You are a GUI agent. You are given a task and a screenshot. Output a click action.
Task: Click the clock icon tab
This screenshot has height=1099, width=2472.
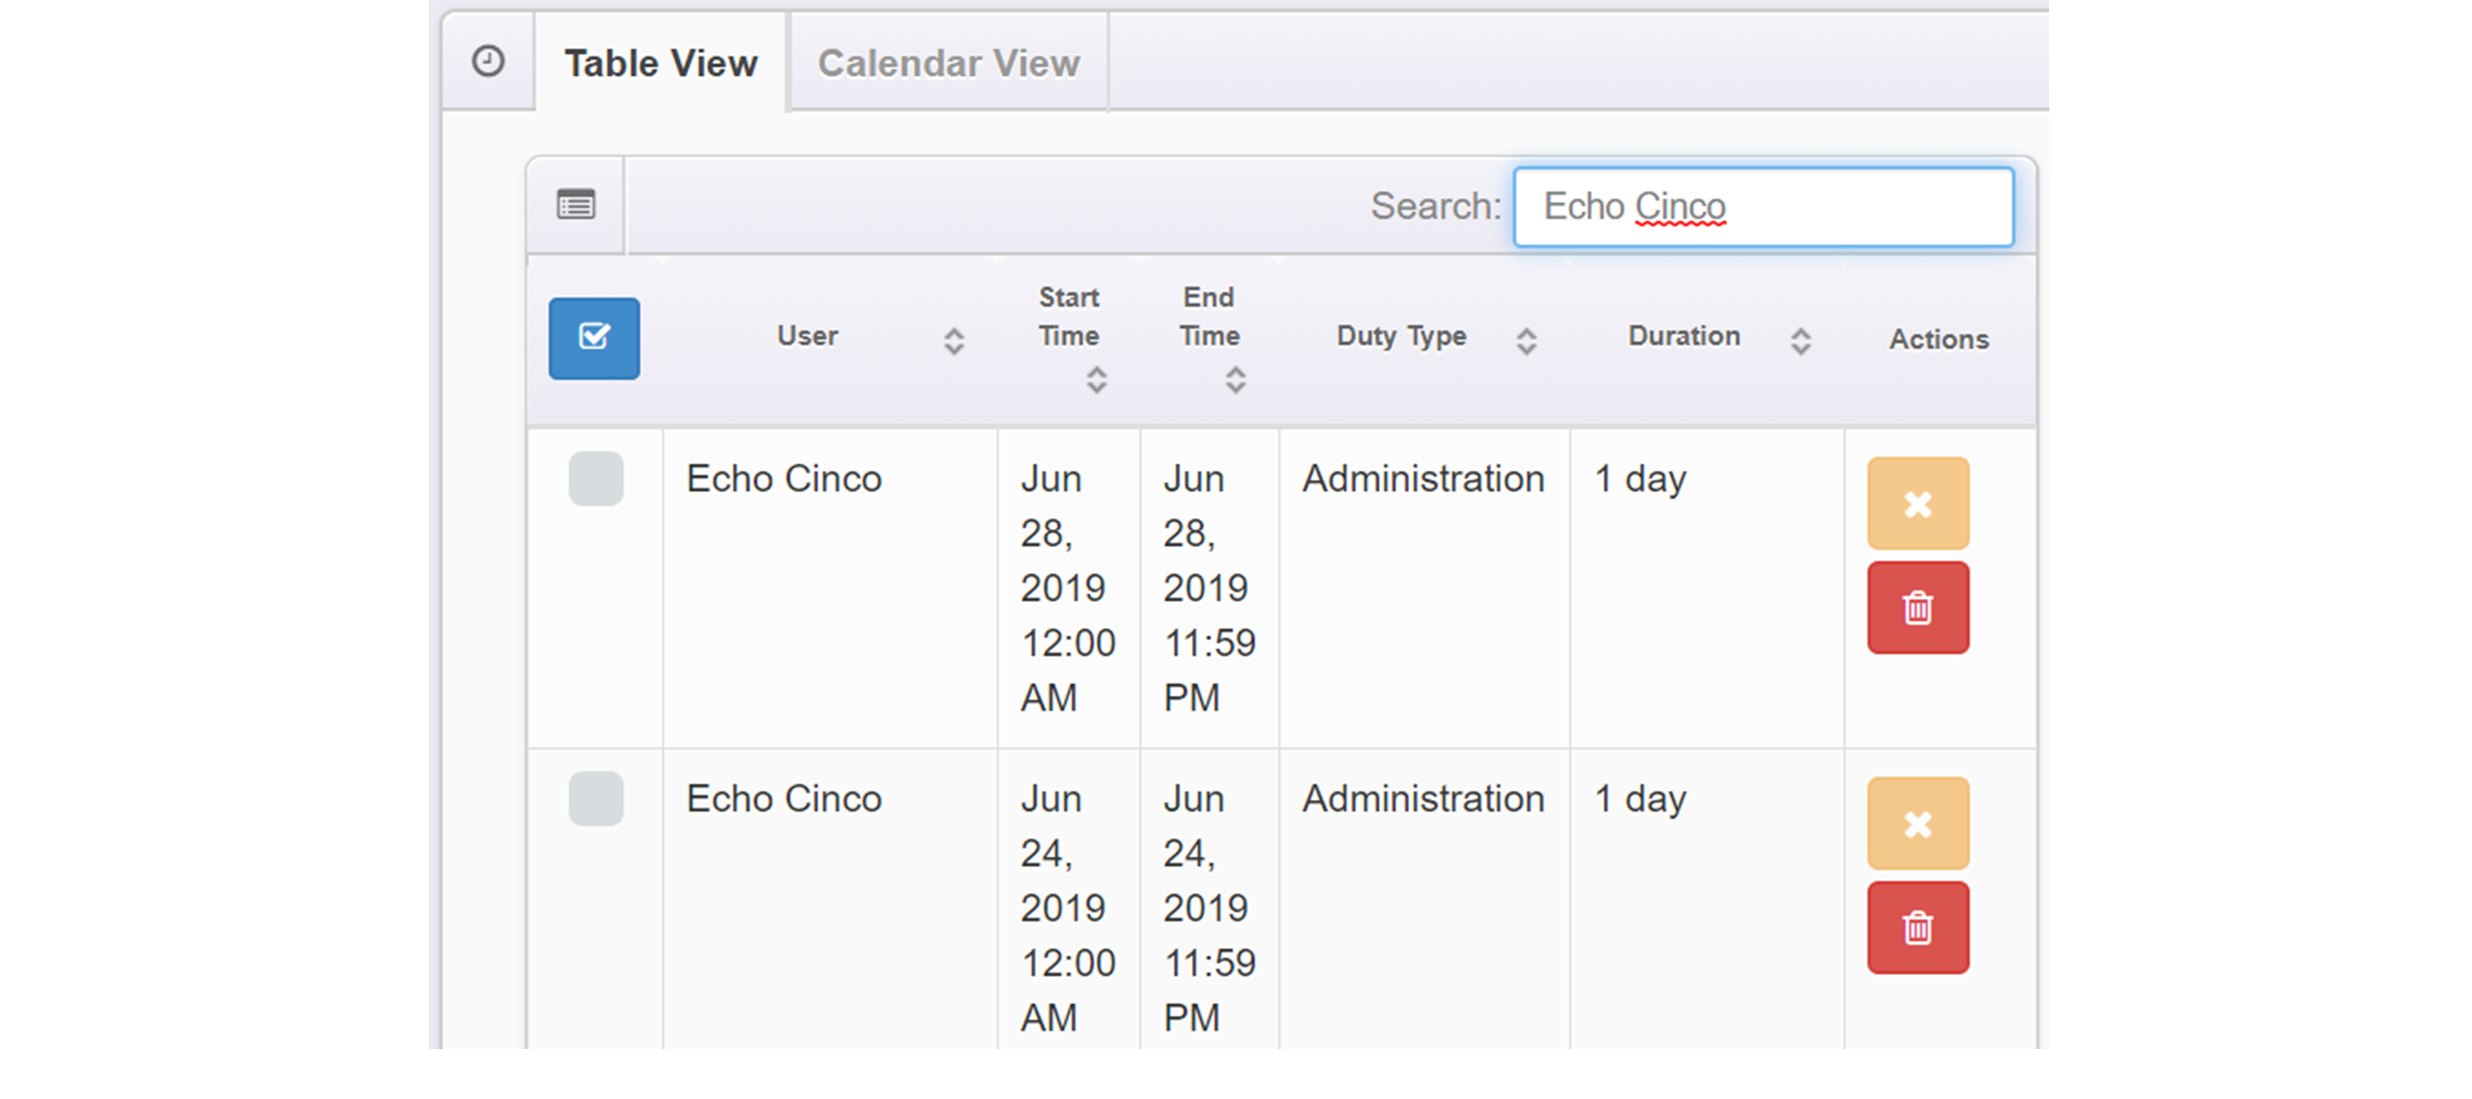point(487,62)
